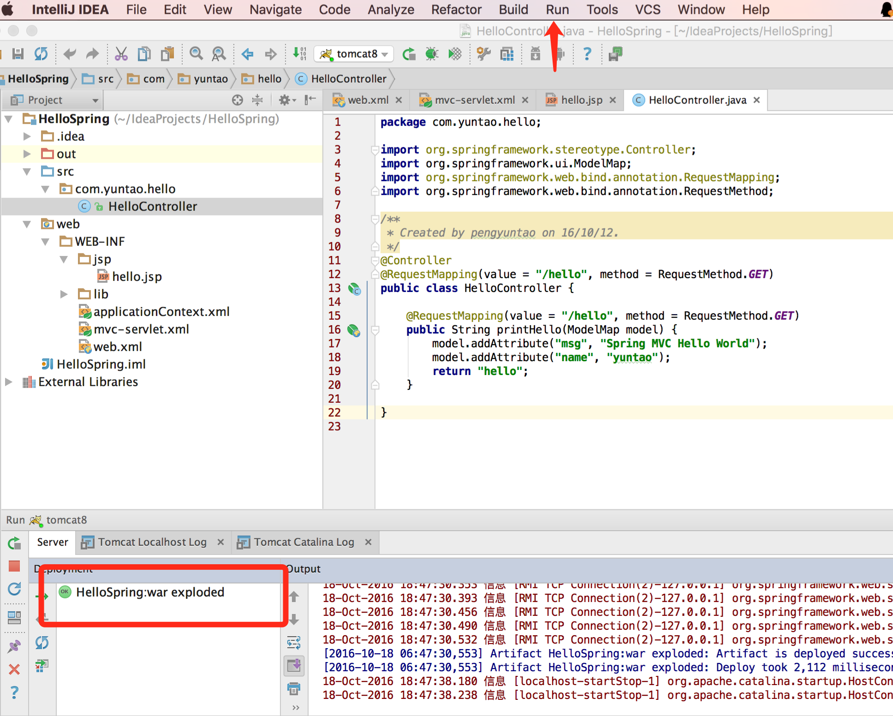Open the Run menu
The image size is (893, 716).
click(557, 10)
